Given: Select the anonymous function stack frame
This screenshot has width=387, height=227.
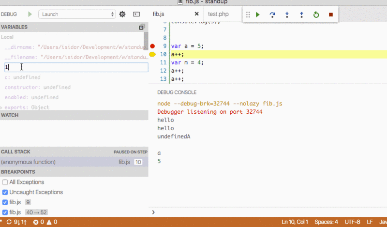Looking at the screenshot, I should pos(74,162).
